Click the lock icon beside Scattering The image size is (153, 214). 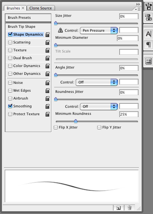pyautogui.click(x=47, y=42)
